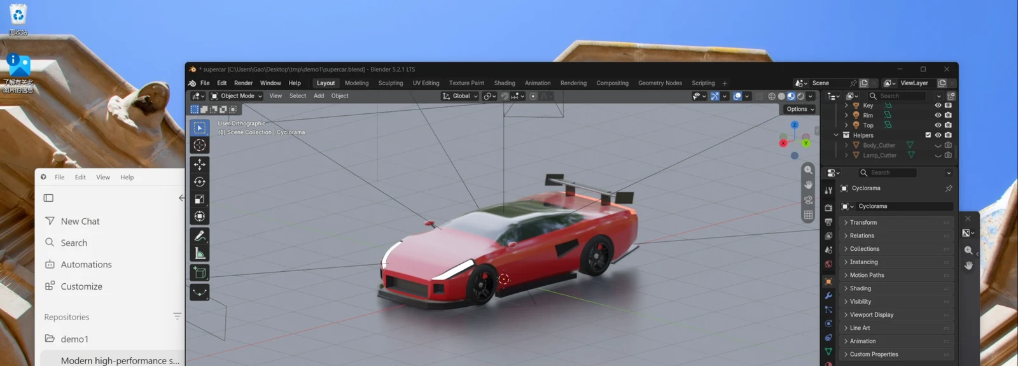The image size is (1018, 366).
Task: Expand the Transform panel
Action: click(897, 222)
